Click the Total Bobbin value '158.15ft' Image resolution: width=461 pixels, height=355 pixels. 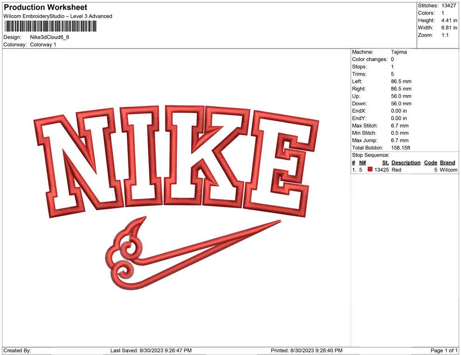400,148
